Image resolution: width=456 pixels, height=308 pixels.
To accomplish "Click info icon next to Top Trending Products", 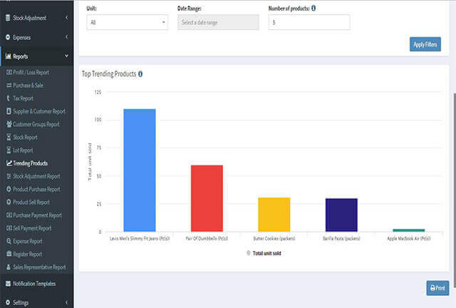I will click(x=140, y=73).
